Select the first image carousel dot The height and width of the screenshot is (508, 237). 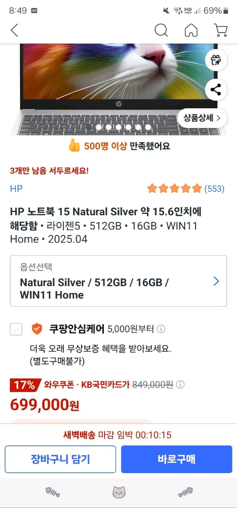pos(99,127)
